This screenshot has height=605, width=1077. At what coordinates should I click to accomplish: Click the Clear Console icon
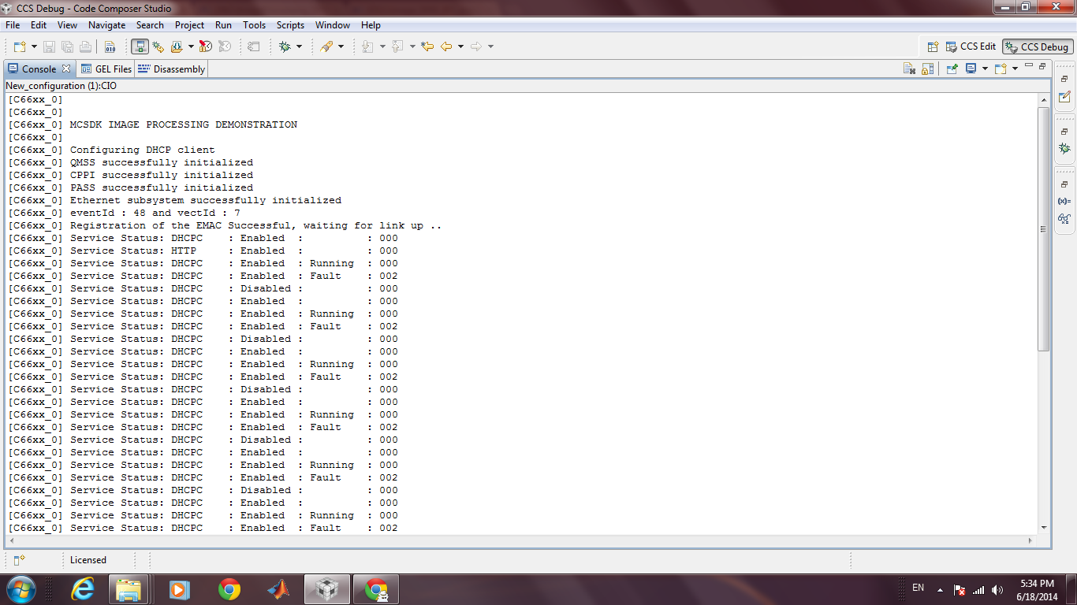(x=909, y=69)
